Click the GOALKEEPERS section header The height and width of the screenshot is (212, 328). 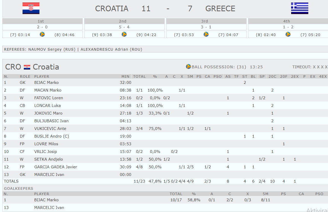point(19,188)
